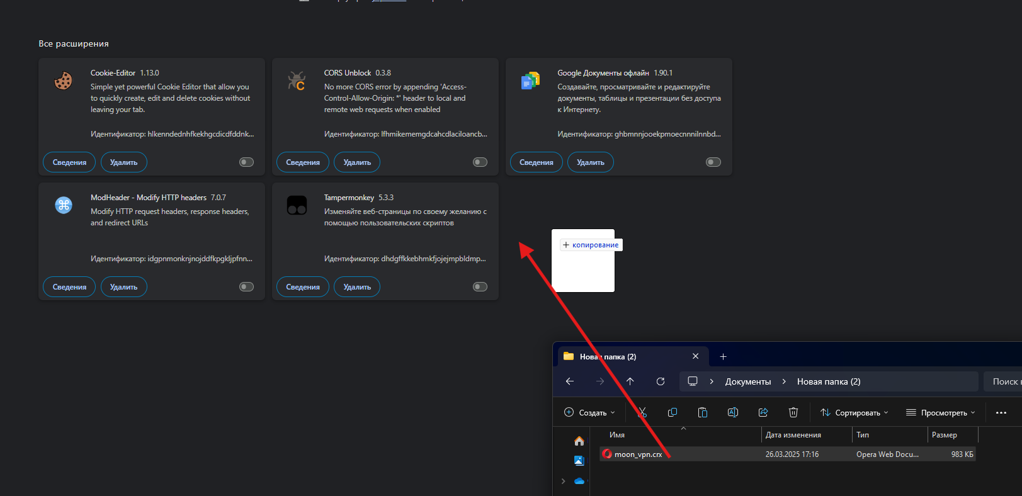Open a new Explorer tab with plus
This screenshot has width=1022, height=496.
(723, 357)
